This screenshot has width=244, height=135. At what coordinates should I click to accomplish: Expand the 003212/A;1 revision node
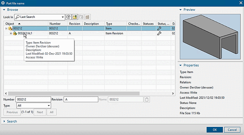(11, 33)
